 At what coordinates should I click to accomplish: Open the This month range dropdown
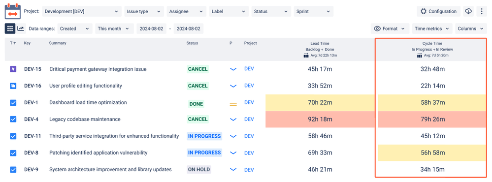click(114, 29)
